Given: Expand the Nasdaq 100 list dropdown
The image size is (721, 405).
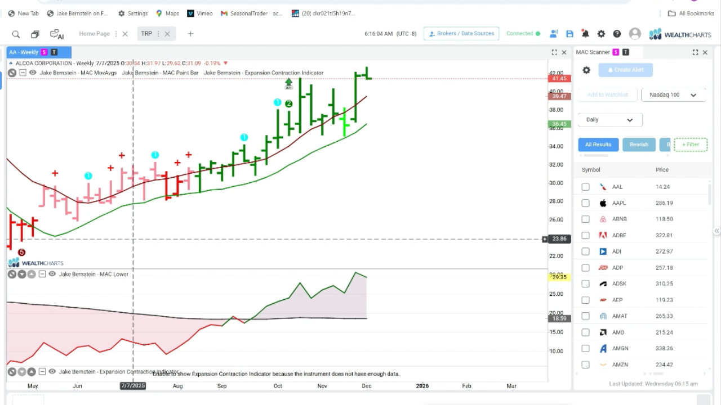Looking at the screenshot, I should tap(674, 95).
